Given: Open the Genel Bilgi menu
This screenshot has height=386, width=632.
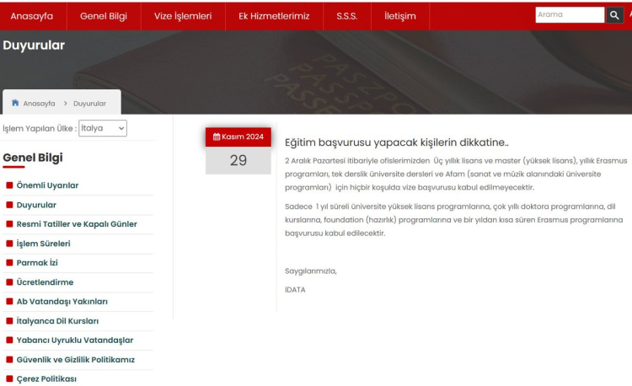Looking at the screenshot, I should pos(103,16).
